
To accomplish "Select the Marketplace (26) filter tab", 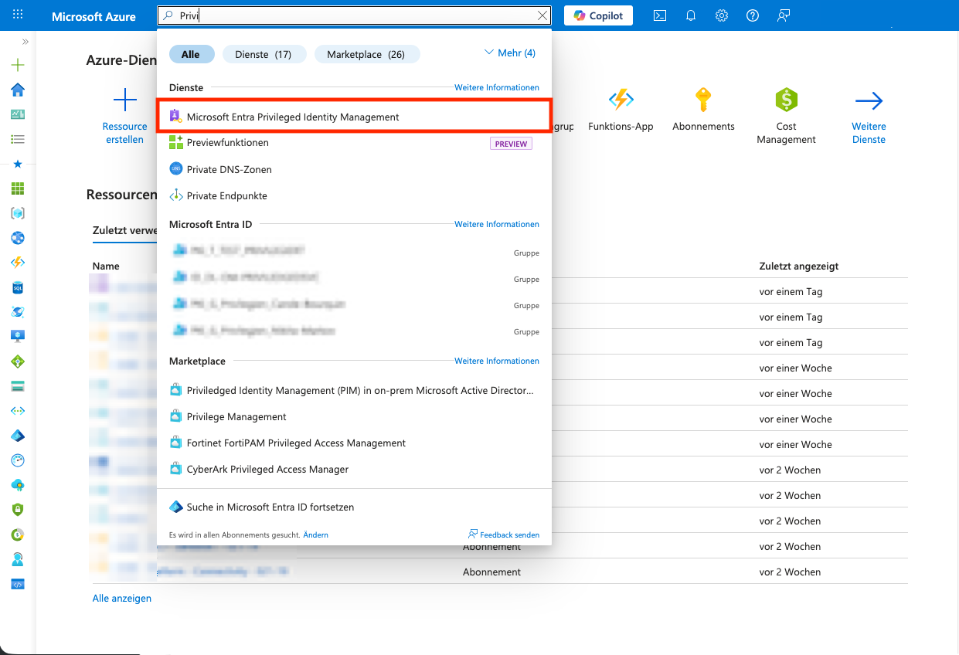I will pyautogui.click(x=366, y=54).
